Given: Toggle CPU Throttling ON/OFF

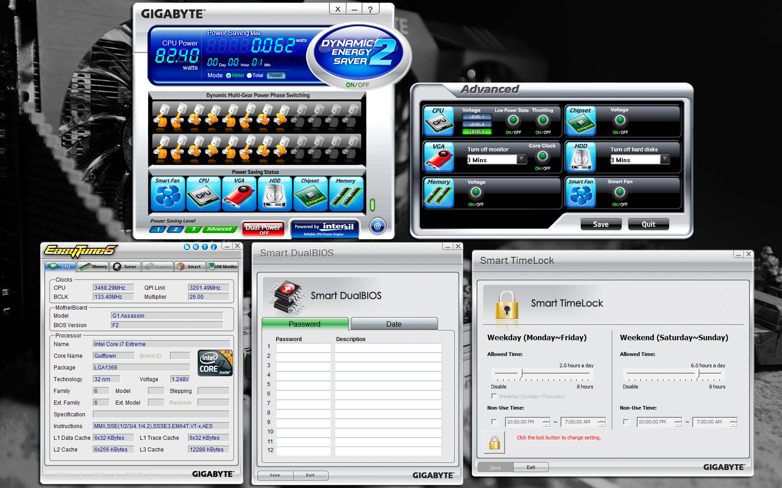Looking at the screenshot, I should point(543,120).
